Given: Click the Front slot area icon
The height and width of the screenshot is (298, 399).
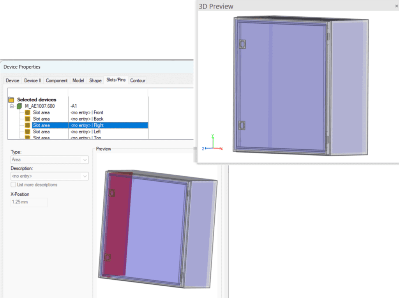Looking at the screenshot, I should pyautogui.click(x=27, y=112).
